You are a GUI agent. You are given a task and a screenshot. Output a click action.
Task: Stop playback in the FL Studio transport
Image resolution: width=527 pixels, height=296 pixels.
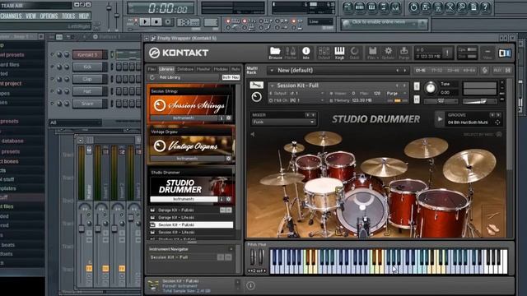tap(156, 22)
